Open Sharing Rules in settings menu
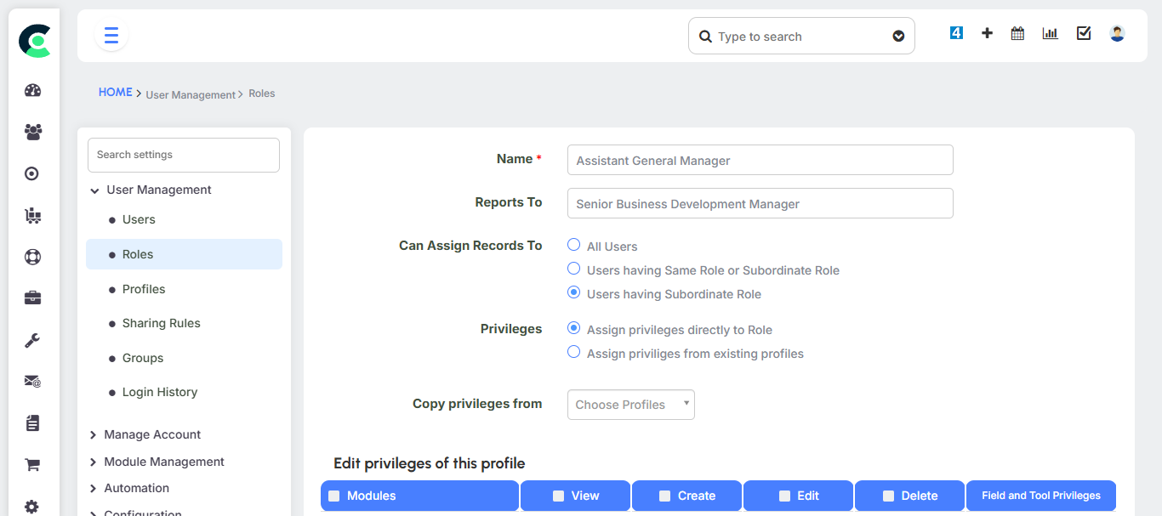1162x516 pixels. pyautogui.click(x=161, y=323)
